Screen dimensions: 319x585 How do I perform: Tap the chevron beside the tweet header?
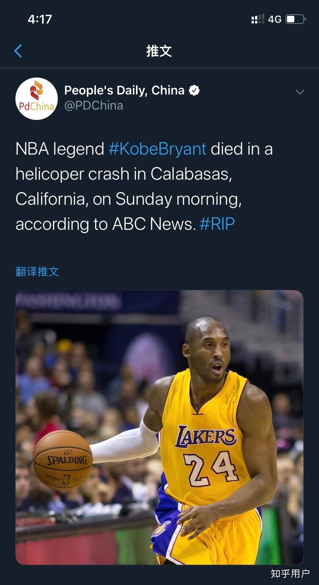(300, 92)
